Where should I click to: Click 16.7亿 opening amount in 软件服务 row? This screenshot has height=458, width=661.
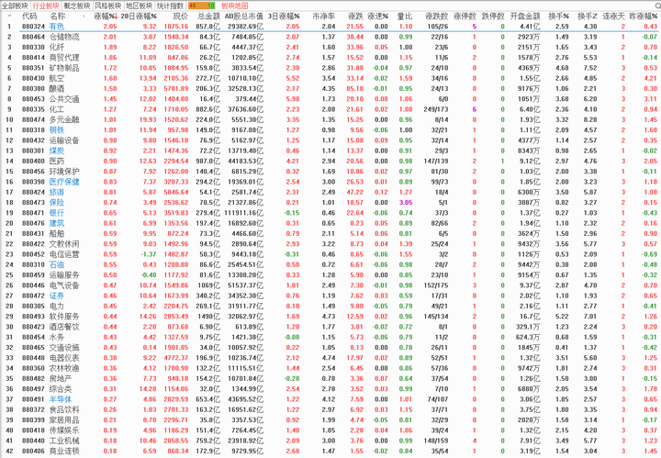tap(530, 317)
